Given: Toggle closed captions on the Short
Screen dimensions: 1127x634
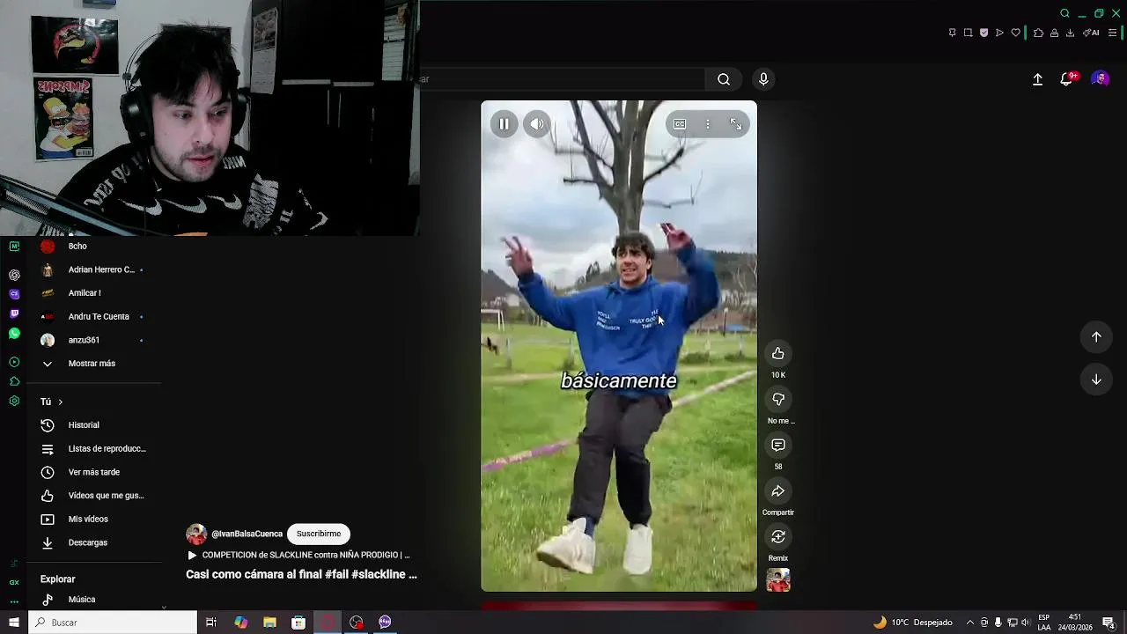Looking at the screenshot, I should point(680,124).
